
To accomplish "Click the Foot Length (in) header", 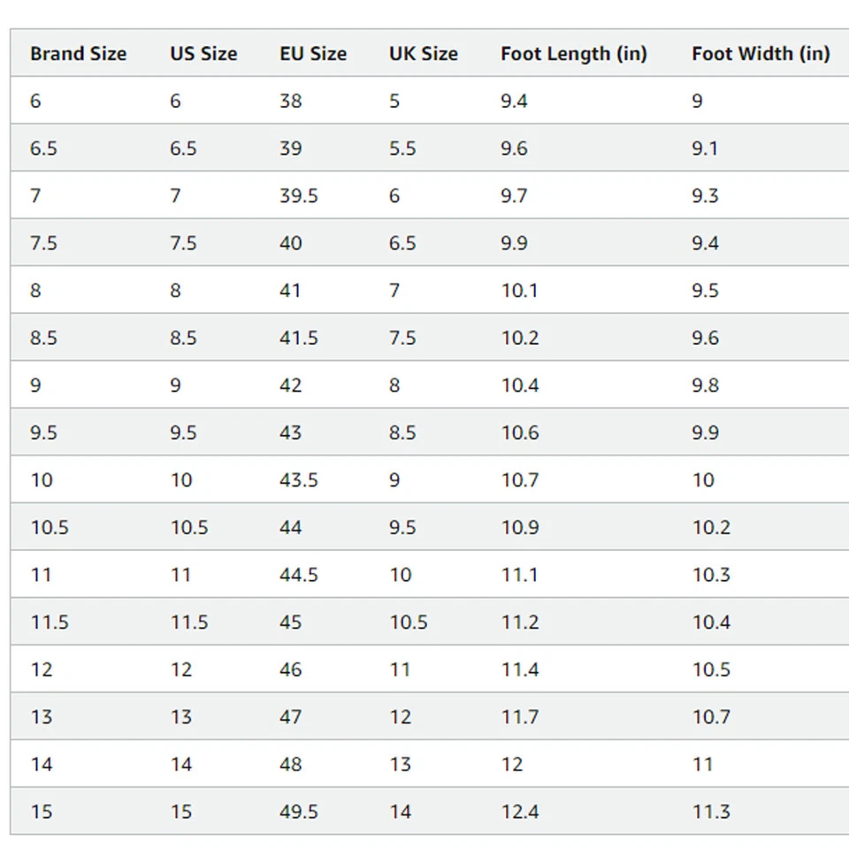I will point(573,54).
